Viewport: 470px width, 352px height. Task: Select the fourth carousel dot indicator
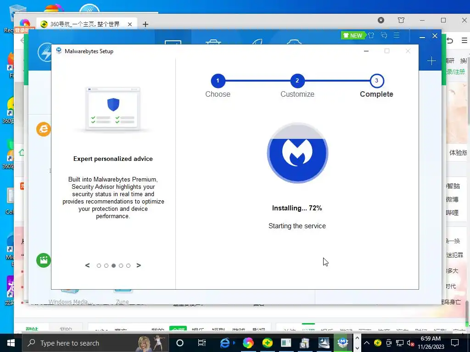(x=121, y=265)
